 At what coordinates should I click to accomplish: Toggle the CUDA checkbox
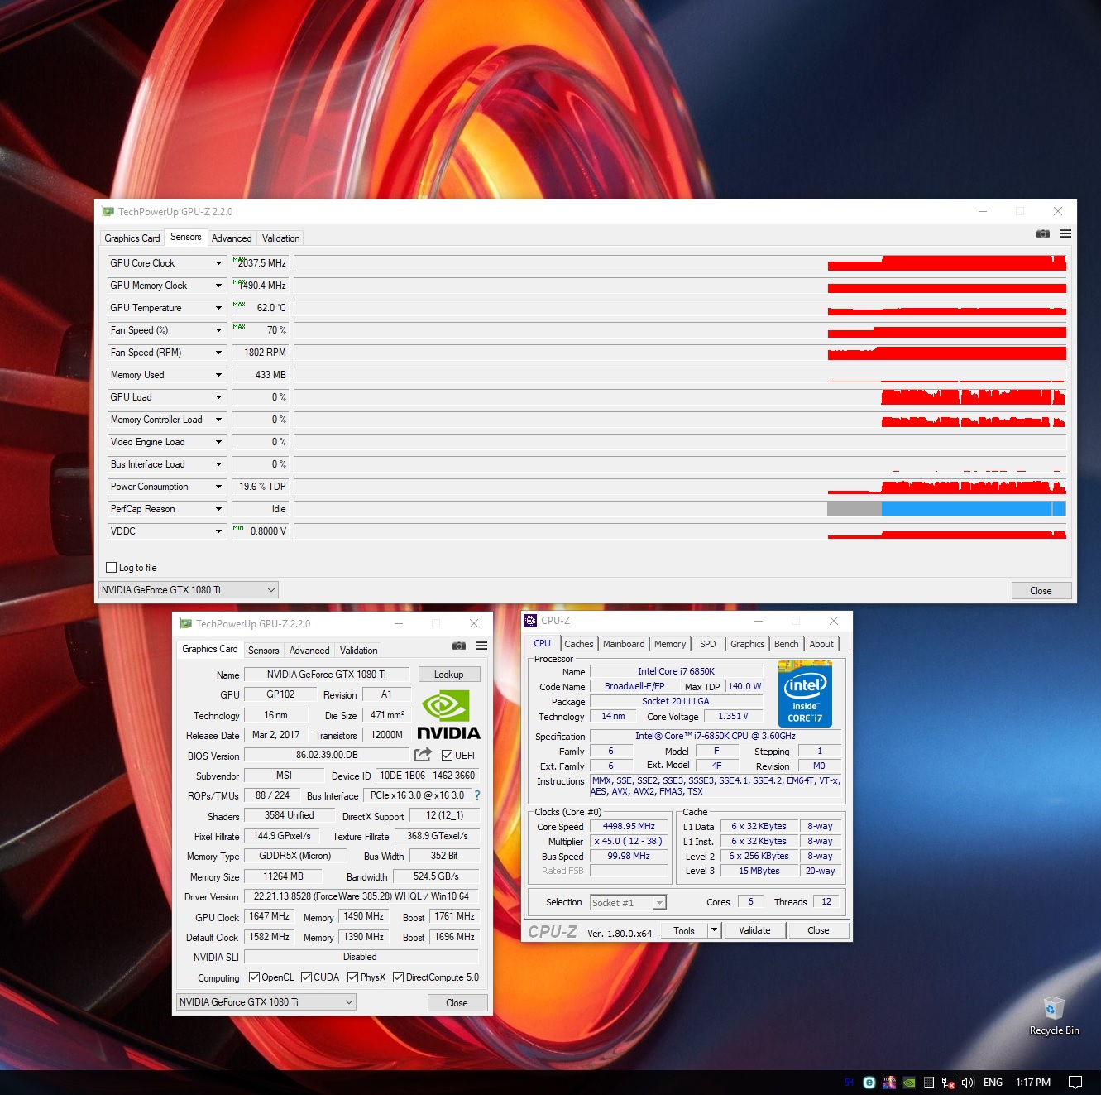(x=306, y=977)
